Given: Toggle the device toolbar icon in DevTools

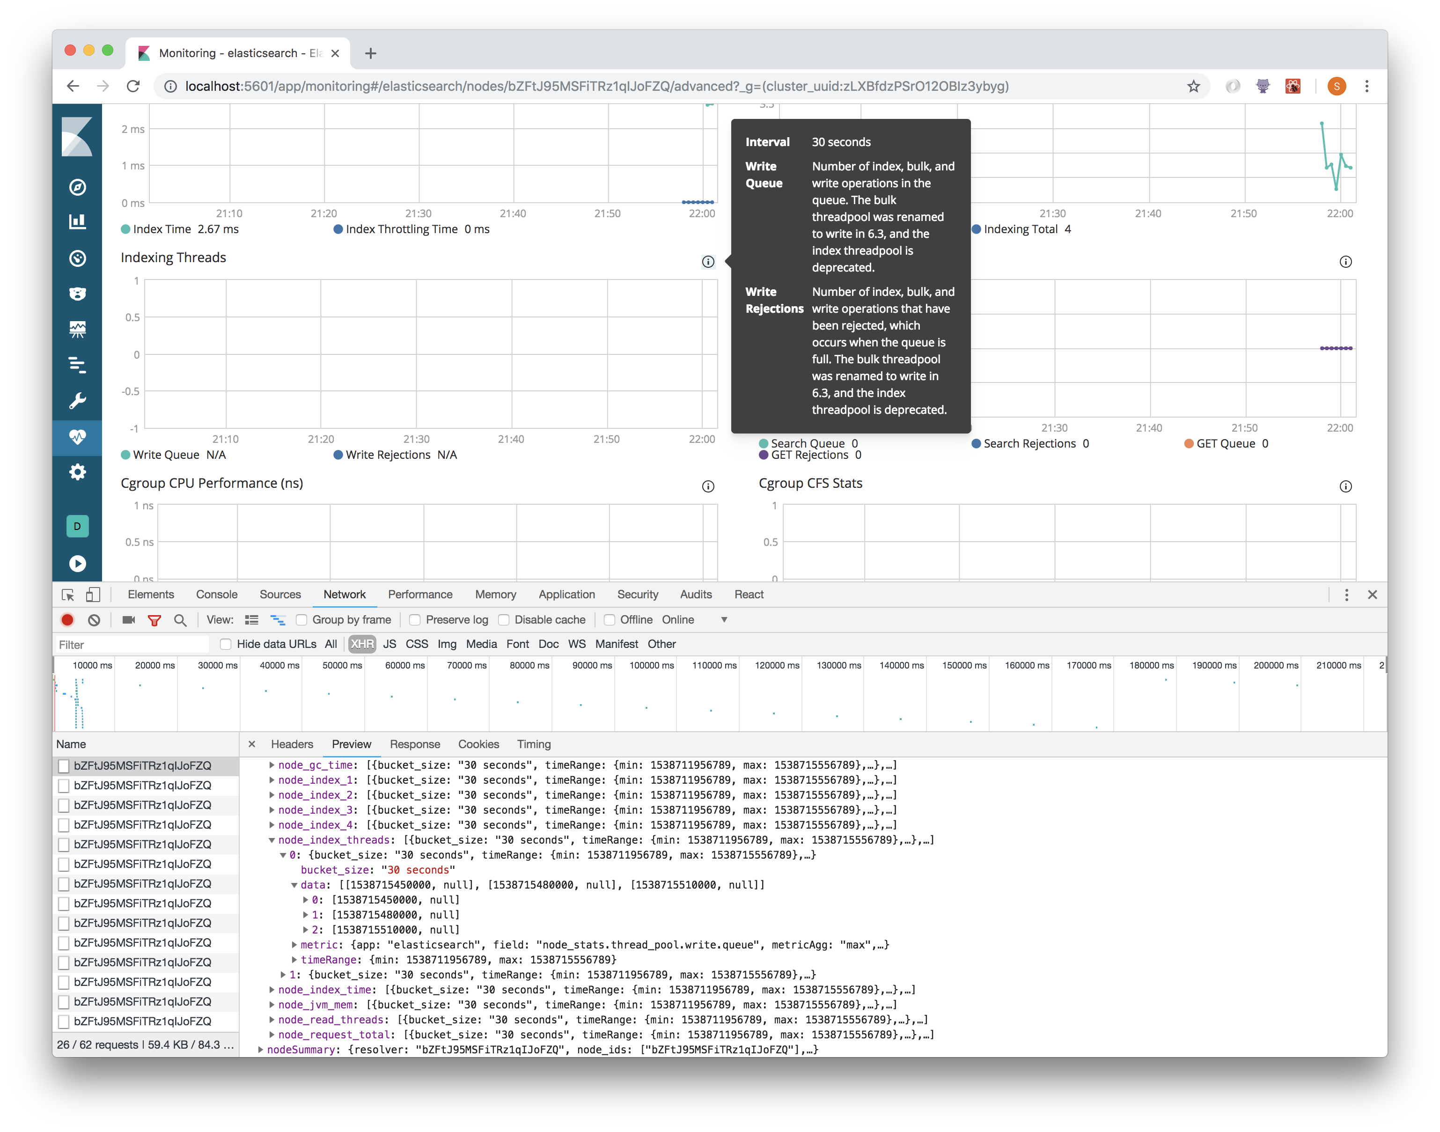Looking at the screenshot, I should tap(94, 595).
